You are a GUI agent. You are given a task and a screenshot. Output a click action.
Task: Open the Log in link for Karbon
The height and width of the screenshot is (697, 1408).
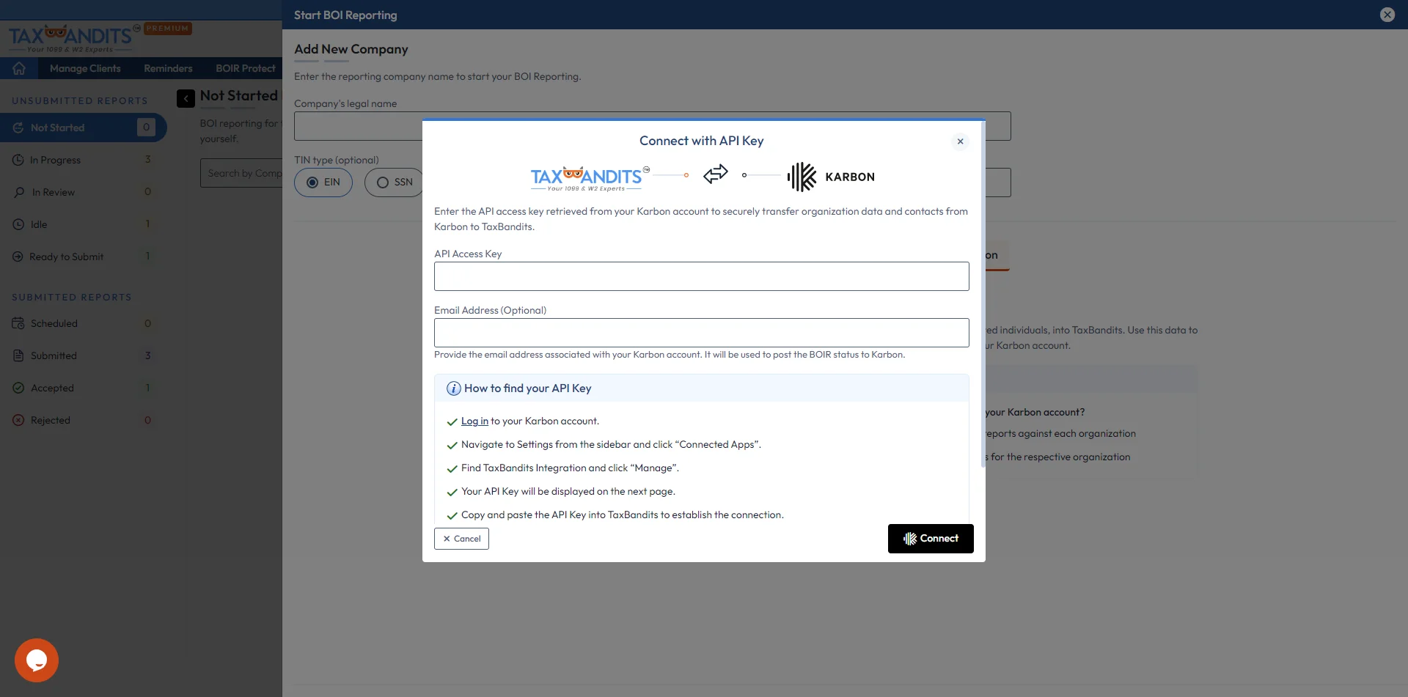(x=474, y=421)
